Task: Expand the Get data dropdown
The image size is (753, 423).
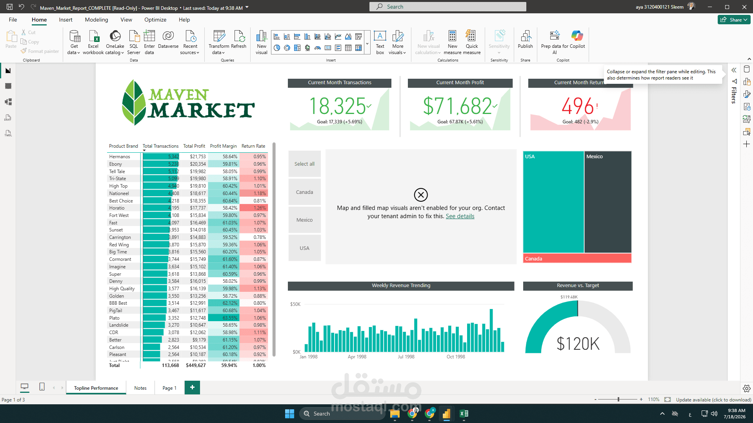Action: (x=74, y=52)
